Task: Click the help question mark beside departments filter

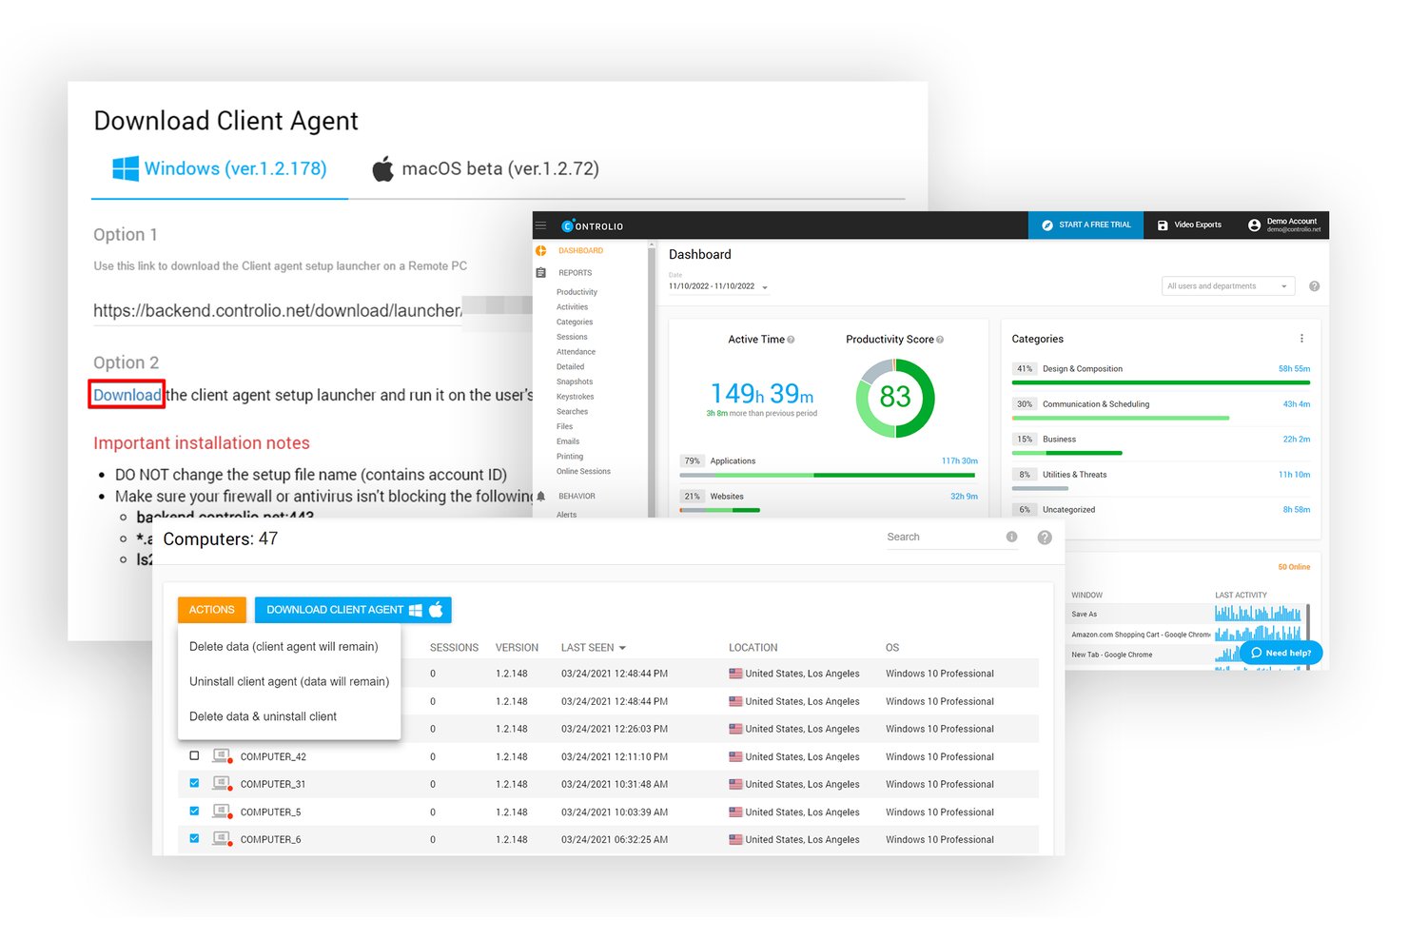Action: pos(1314,286)
